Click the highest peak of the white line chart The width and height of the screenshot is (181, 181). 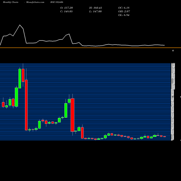20,25
